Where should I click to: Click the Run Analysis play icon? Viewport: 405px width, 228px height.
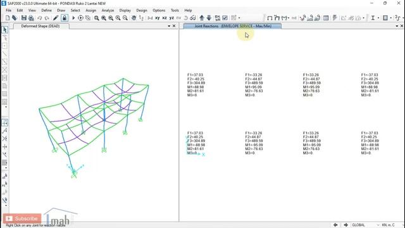click(x=73, y=18)
